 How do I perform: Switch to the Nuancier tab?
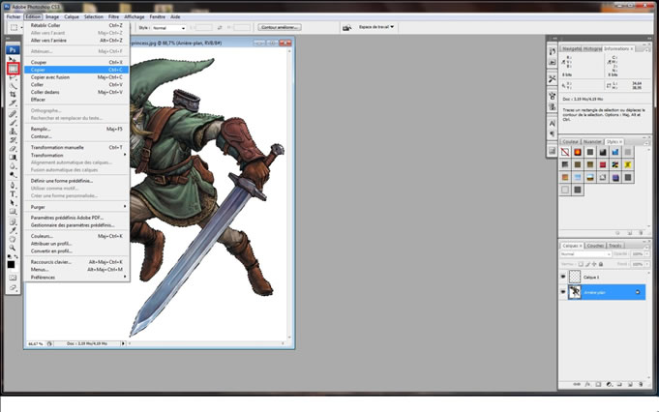click(592, 141)
